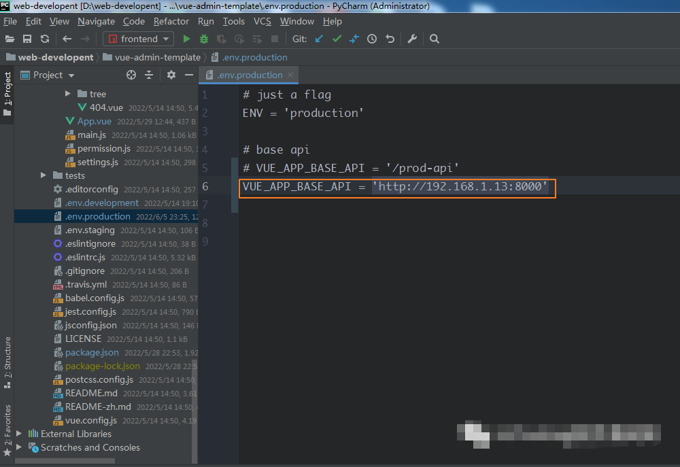Open the Run menu

click(x=205, y=21)
